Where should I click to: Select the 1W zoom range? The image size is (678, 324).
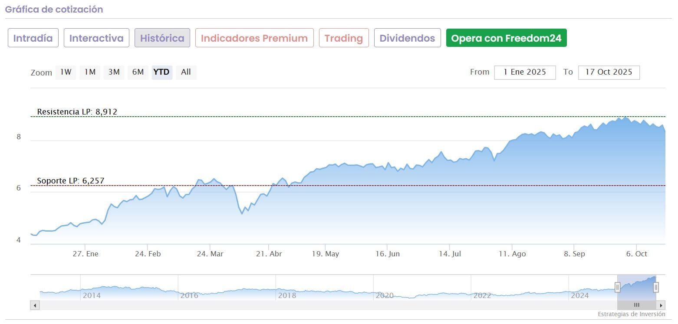[66, 72]
